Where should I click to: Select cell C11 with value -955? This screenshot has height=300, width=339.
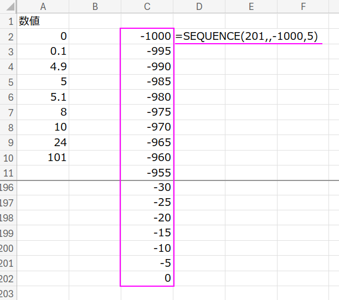[x=147, y=172]
